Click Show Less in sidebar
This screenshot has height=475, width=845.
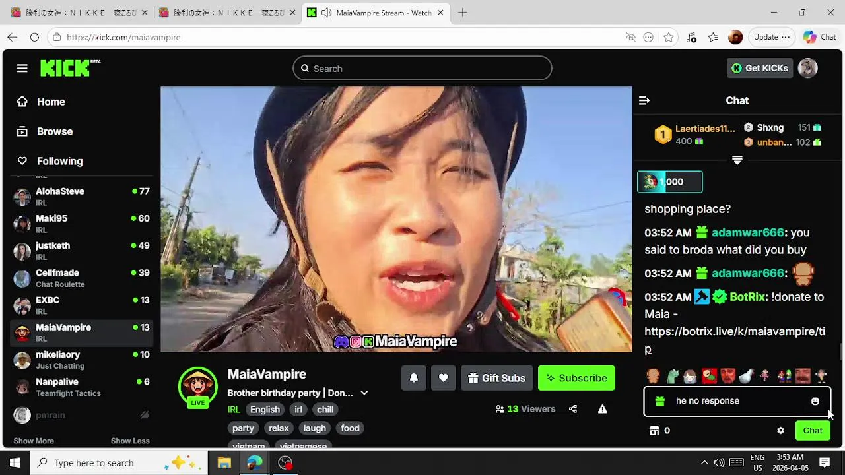pos(130,441)
